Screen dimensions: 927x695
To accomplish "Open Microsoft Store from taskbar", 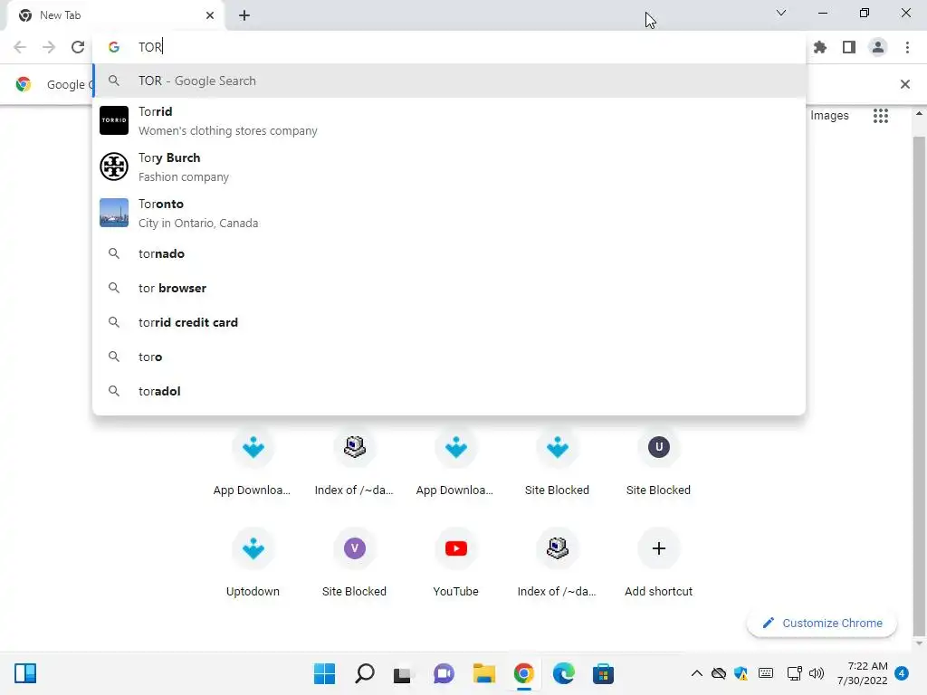I will [603, 673].
